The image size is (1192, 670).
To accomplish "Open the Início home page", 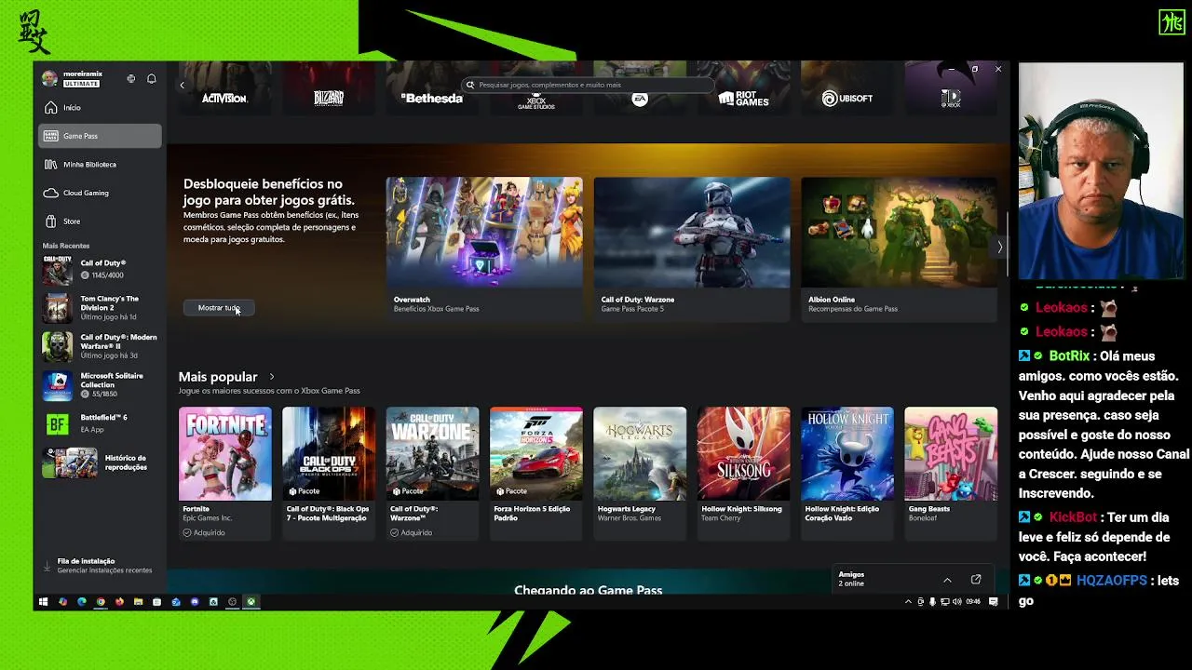I will [100, 108].
